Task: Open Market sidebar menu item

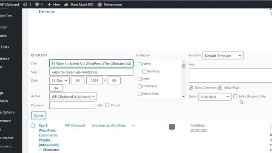Action: click(7, 138)
